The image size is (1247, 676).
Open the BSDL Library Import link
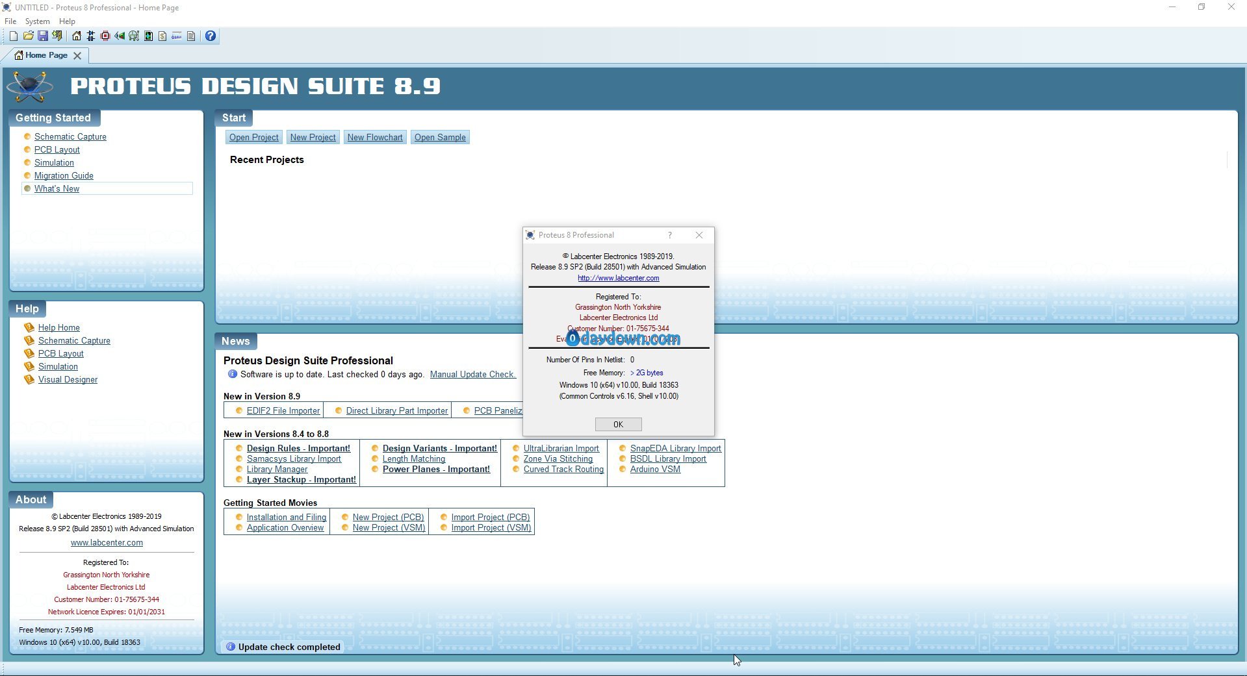(x=668, y=459)
